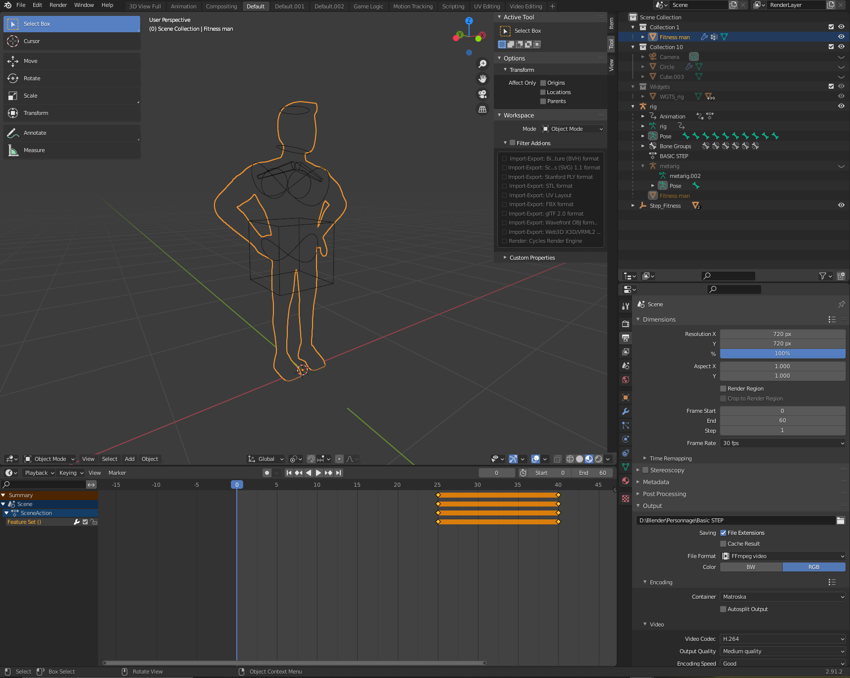
Task: Pick the Scale tool
Action: (x=72, y=96)
